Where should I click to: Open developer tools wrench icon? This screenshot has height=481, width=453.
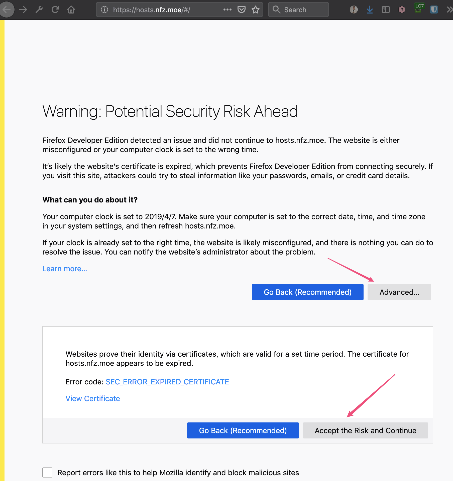[39, 10]
